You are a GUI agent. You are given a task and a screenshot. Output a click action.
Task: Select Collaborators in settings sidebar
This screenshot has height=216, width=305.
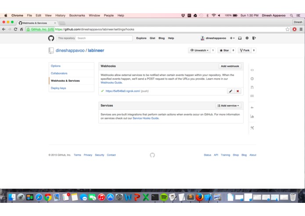click(72, 73)
